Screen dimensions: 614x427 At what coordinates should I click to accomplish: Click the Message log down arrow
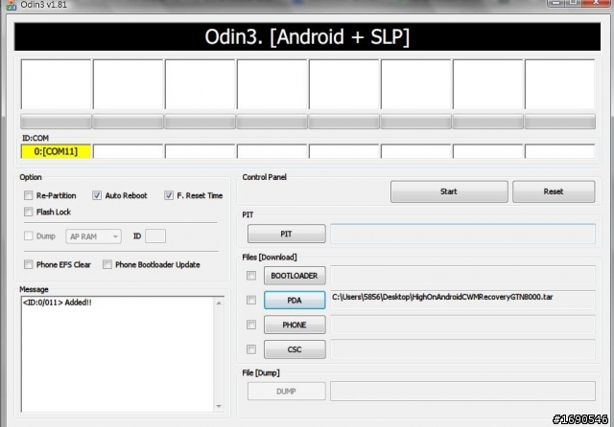click(219, 406)
